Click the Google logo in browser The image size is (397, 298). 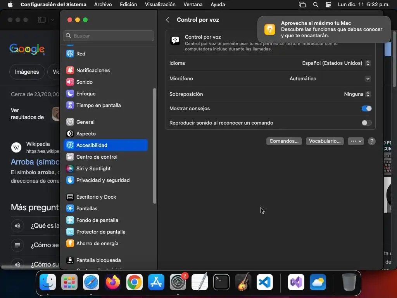(x=27, y=49)
